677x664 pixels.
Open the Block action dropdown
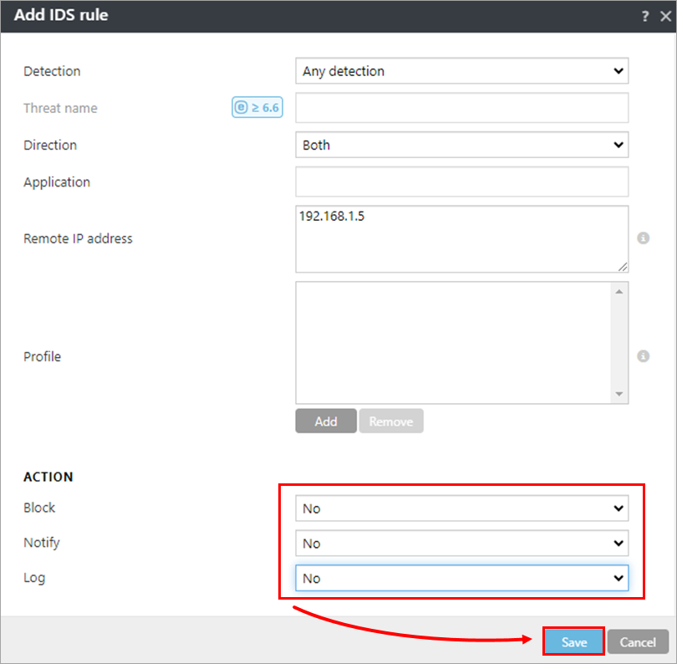pyautogui.click(x=461, y=508)
